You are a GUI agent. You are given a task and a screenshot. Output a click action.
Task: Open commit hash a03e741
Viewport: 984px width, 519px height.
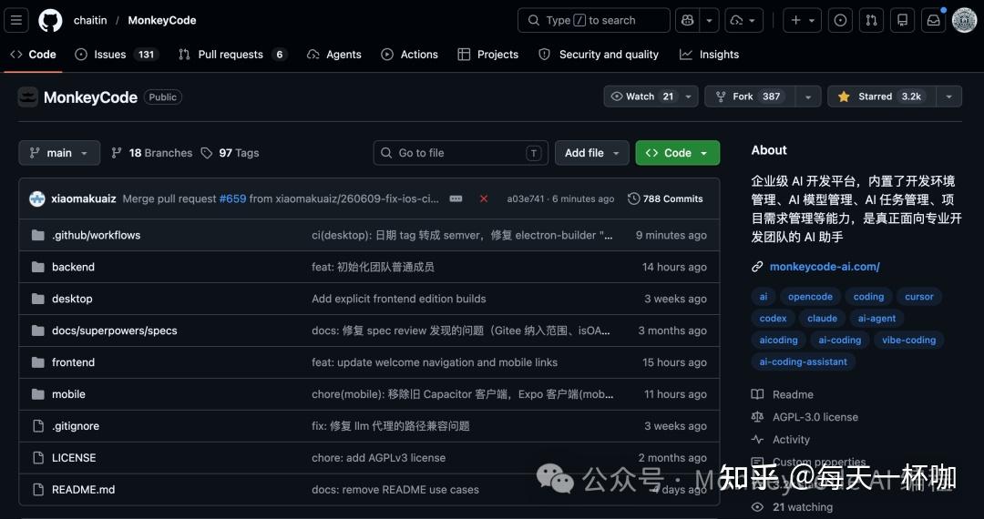click(x=526, y=198)
